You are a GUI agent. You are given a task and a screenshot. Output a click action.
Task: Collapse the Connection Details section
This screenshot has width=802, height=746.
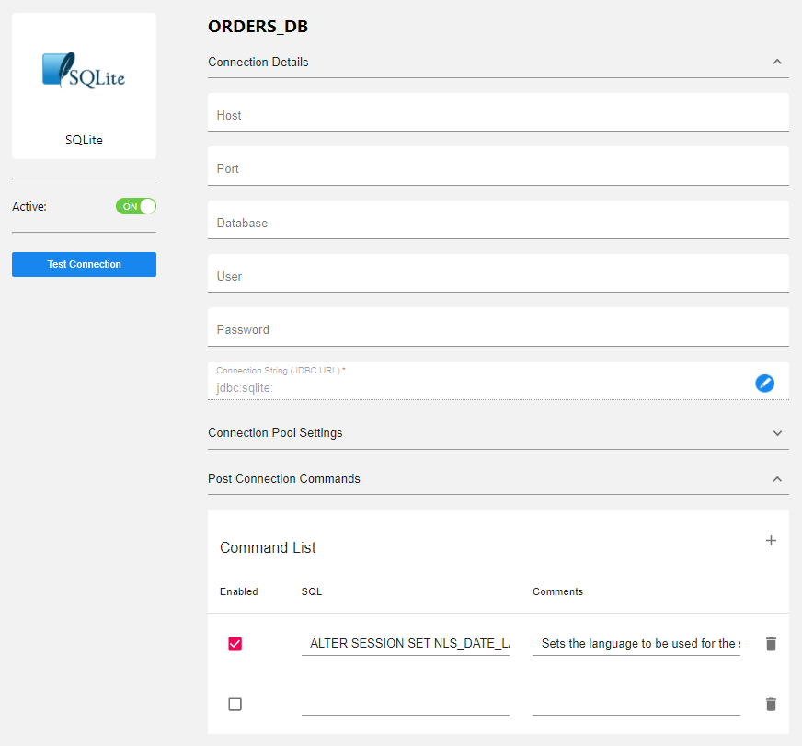point(777,63)
